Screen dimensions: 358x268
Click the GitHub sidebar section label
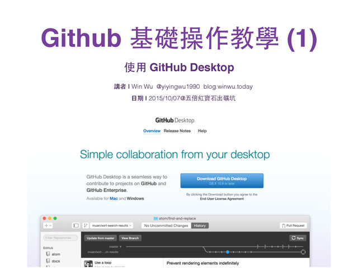[48, 248]
